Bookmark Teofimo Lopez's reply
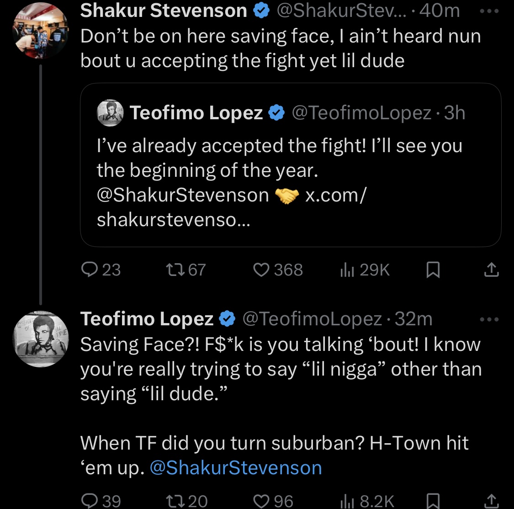This screenshot has width=514, height=509. pos(433,501)
